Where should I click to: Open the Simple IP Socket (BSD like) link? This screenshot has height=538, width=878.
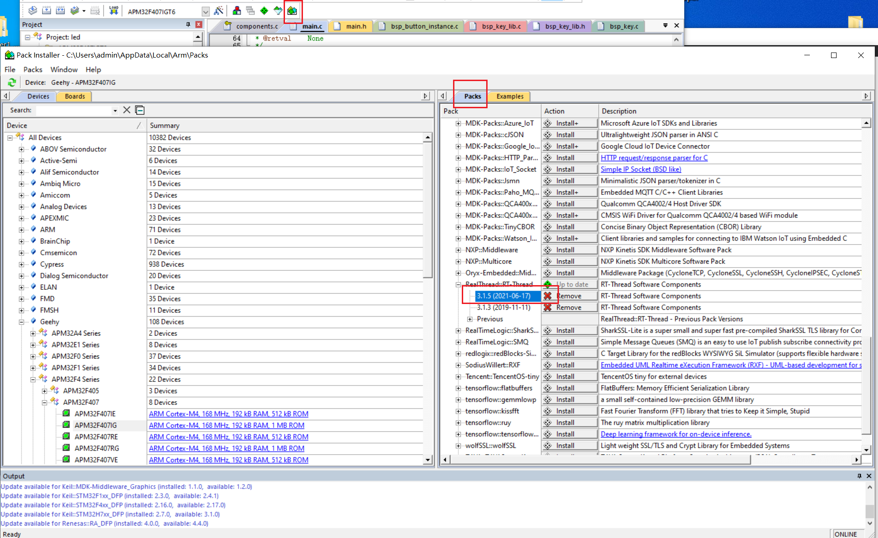tap(640, 170)
